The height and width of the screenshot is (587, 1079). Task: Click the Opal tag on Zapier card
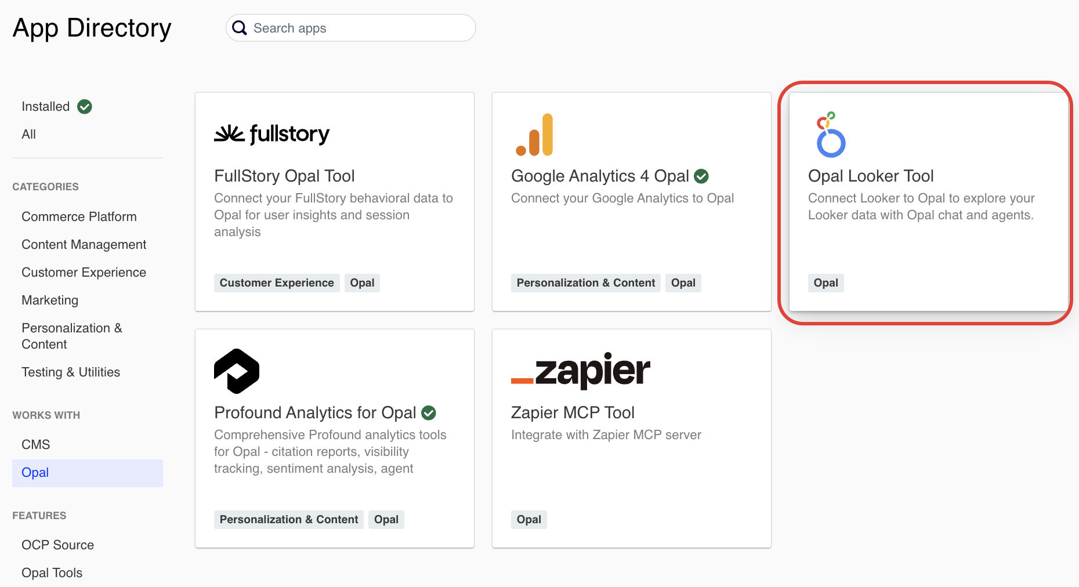528,520
